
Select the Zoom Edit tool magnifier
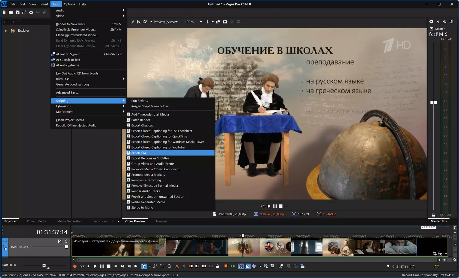(x=169, y=266)
